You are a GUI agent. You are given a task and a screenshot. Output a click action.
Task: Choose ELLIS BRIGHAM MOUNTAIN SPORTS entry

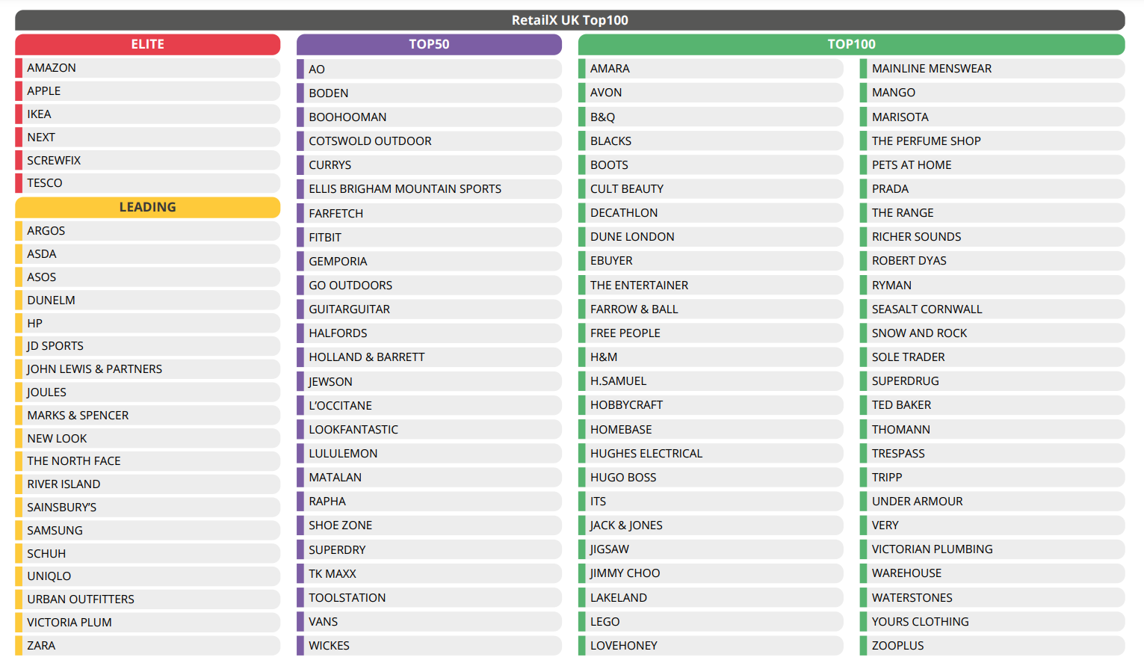tap(405, 189)
